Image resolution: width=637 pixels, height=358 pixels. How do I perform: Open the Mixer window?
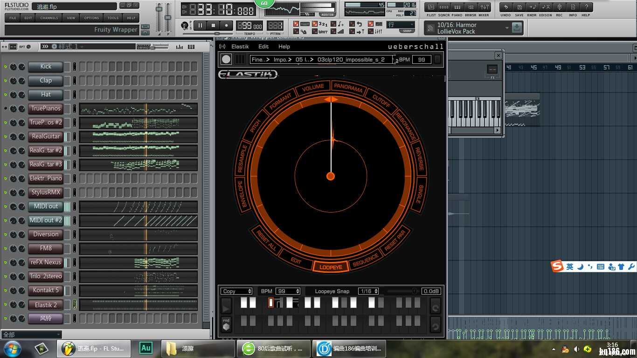pyautogui.click(x=485, y=7)
